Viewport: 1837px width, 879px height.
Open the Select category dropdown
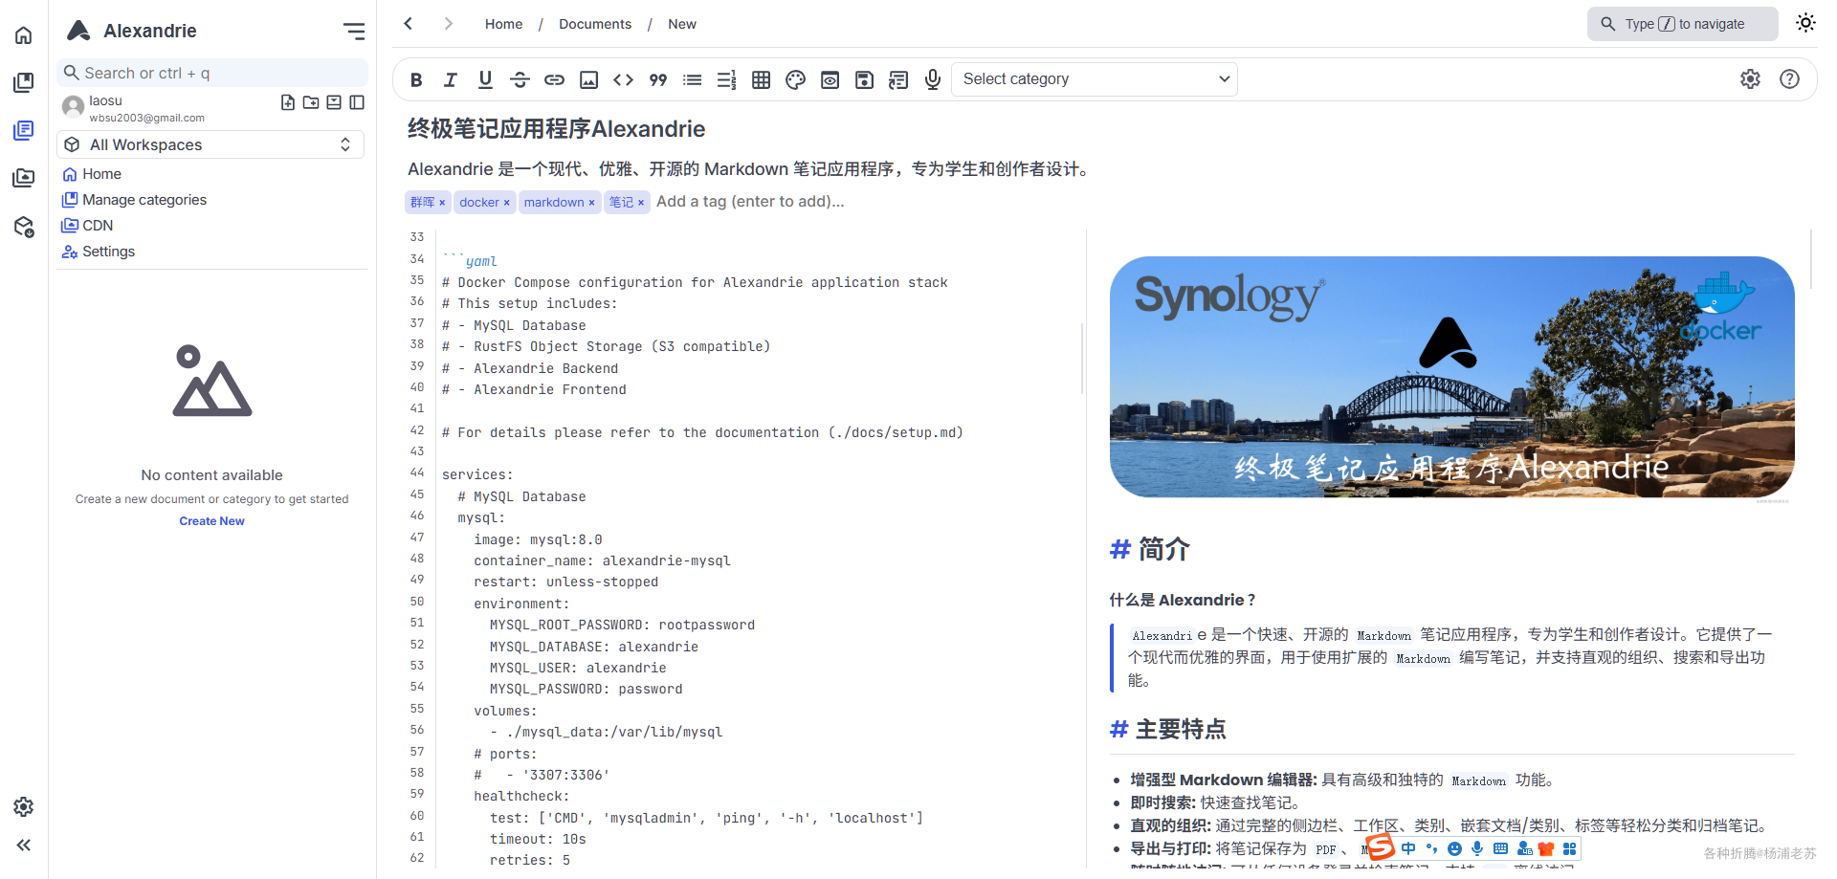(x=1095, y=79)
